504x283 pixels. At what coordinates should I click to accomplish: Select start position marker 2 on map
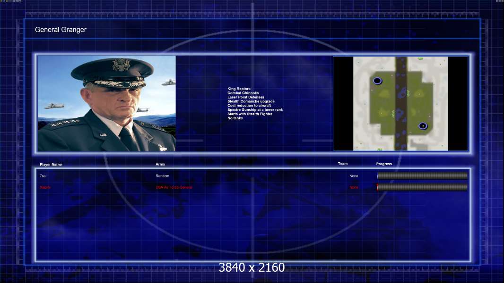click(x=423, y=126)
